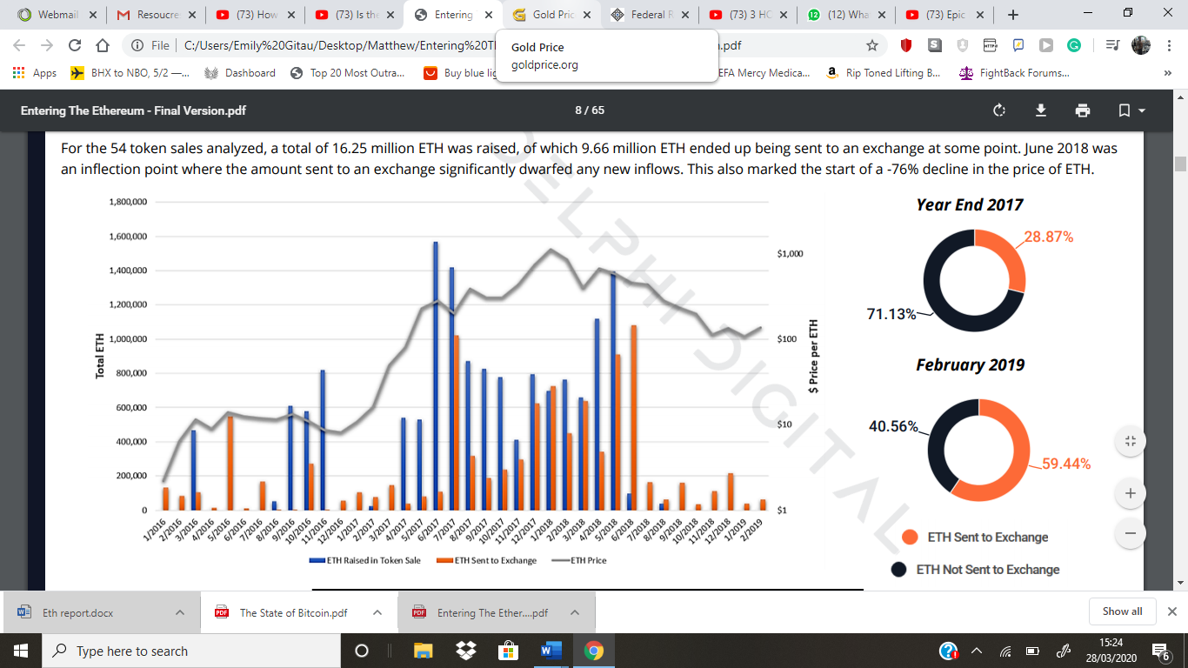
Task: Open Rip Toned Lifting bookmark
Action: [x=883, y=73]
